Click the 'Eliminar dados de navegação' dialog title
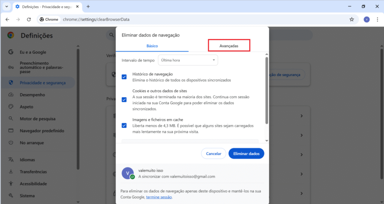The width and height of the screenshot is (384, 204). tap(151, 35)
